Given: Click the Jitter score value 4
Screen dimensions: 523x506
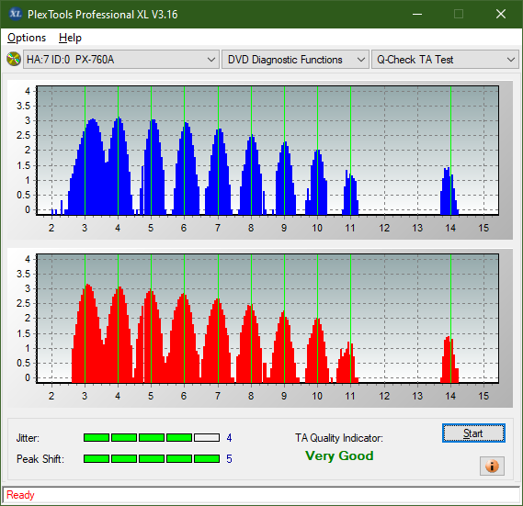Looking at the screenshot, I should tap(229, 438).
